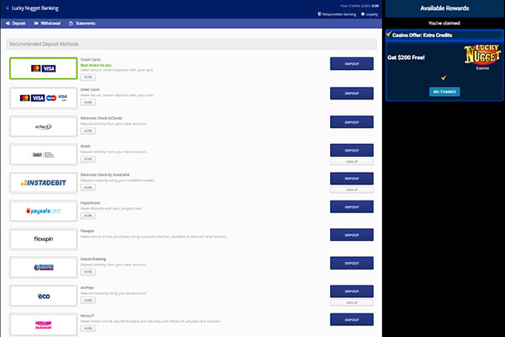Select the debit cards logo tile
Image resolution: width=505 pixels, height=337 pixels.
click(44, 98)
